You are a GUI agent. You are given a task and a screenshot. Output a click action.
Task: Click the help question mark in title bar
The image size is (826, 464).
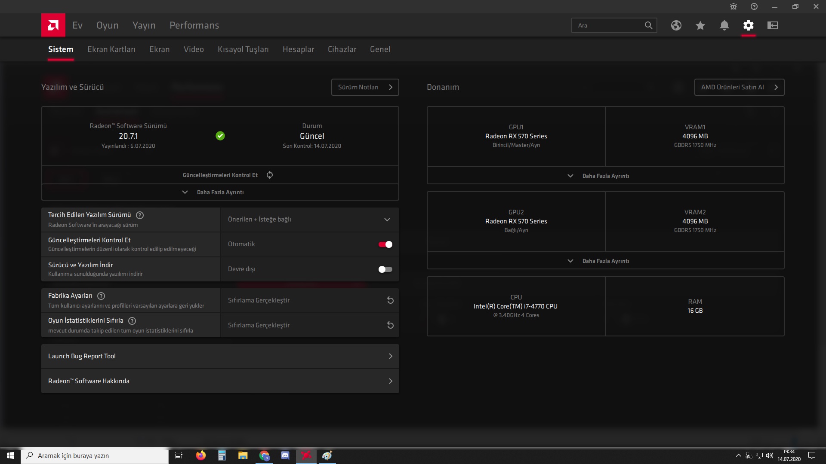click(754, 6)
